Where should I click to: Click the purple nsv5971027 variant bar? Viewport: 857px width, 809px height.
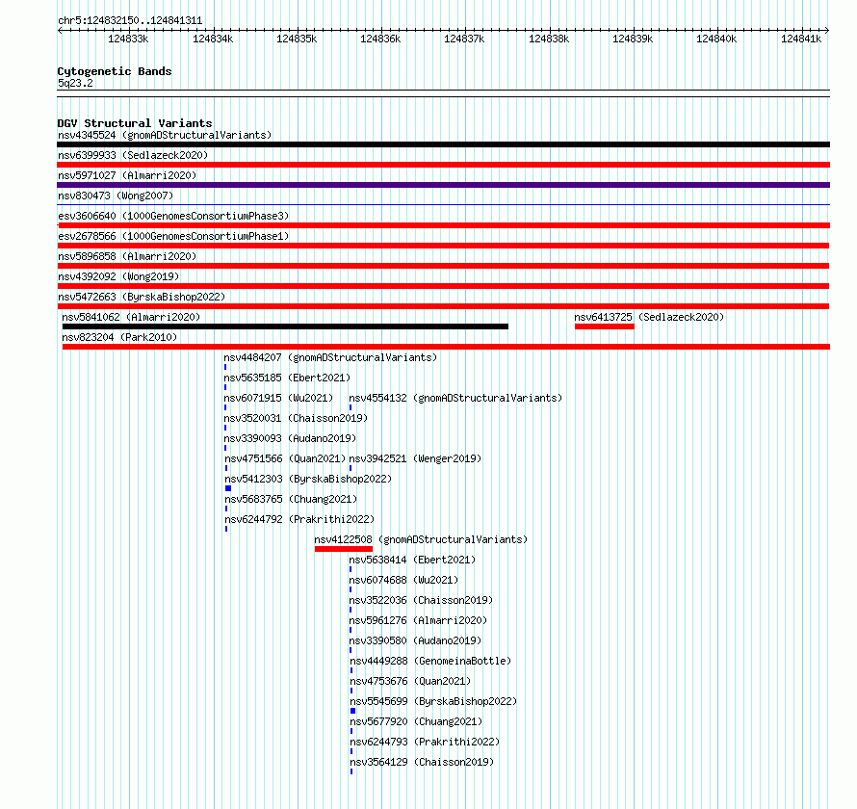443,185
